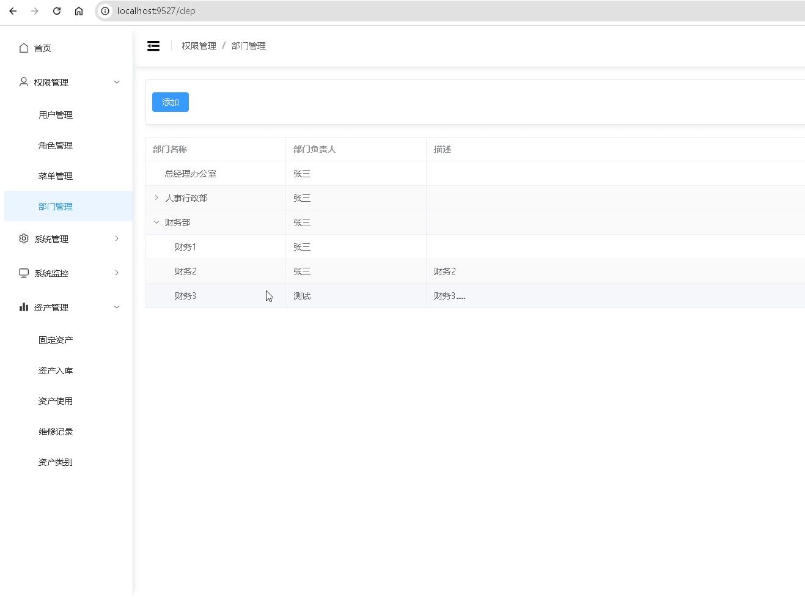Click 权限管理 in the breadcrumb

click(199, 46)
